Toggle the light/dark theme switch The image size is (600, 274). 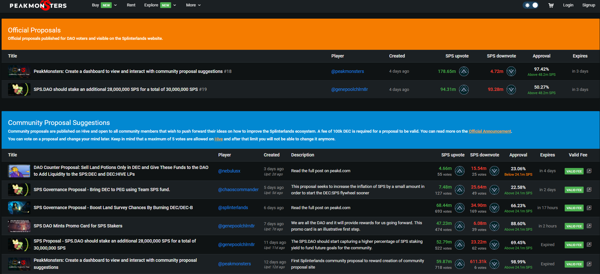pyautogui.click(x=531, y=5)
